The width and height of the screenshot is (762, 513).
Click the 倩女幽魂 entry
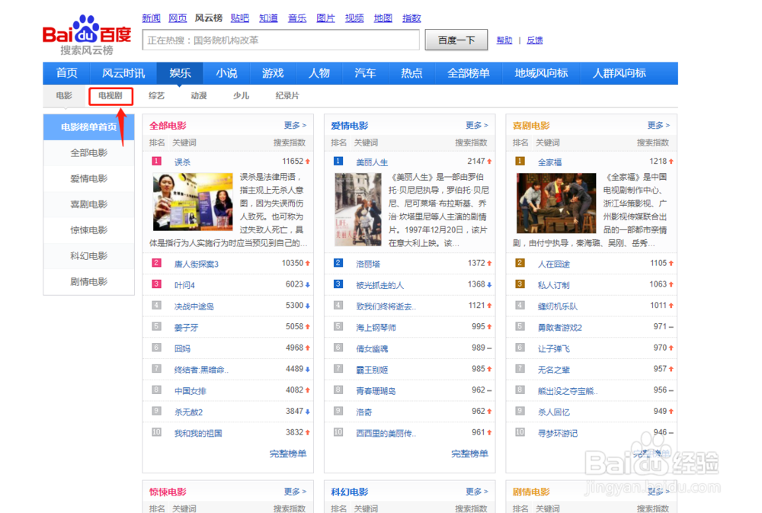click(372, 348)
